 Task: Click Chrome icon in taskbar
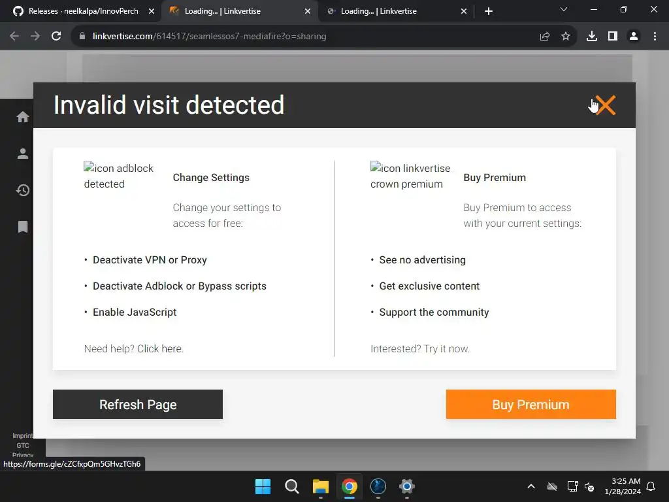350,486
